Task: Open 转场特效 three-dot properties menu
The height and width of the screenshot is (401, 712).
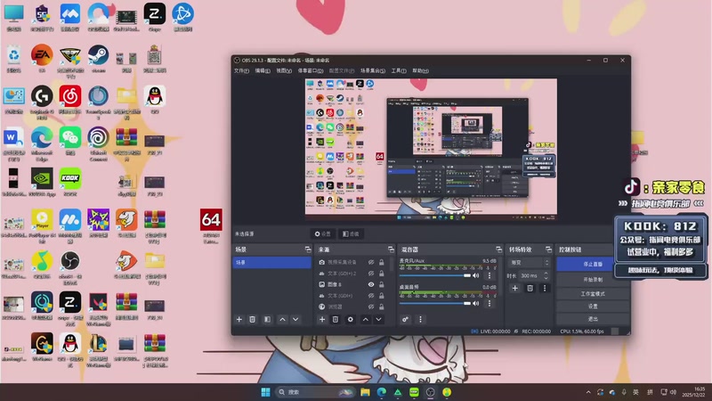Action: pyautogui.click(x=545, y=288)
